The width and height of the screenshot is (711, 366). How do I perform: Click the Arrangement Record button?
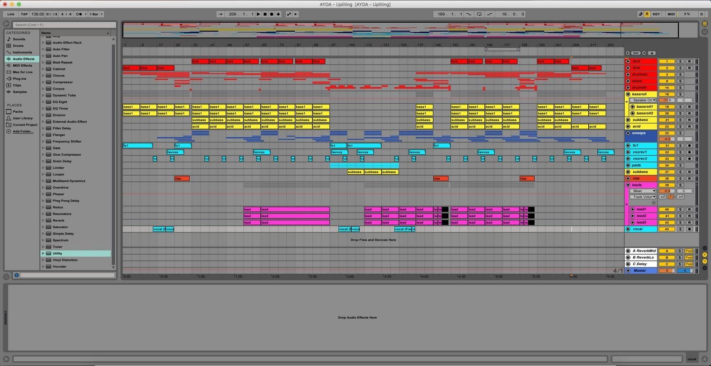(272, 14)
